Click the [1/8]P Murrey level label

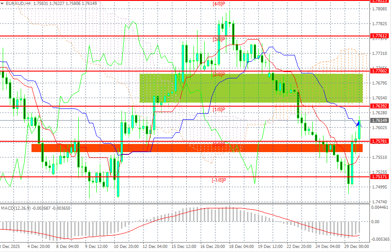[219, 109]
